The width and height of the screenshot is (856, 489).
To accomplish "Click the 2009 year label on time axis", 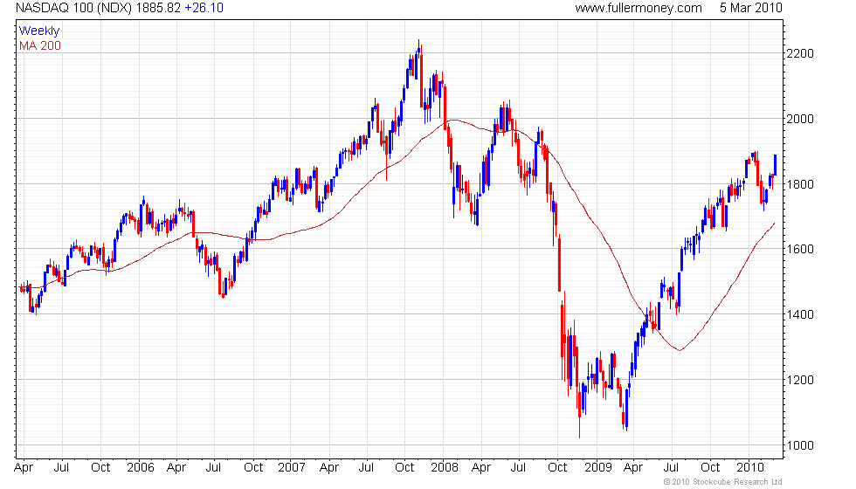I will pos(597,468).
